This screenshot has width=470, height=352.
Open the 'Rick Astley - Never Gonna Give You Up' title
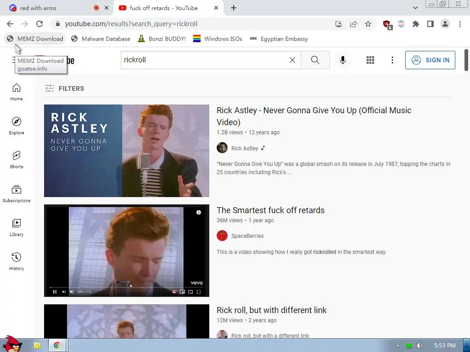[314, 116]
